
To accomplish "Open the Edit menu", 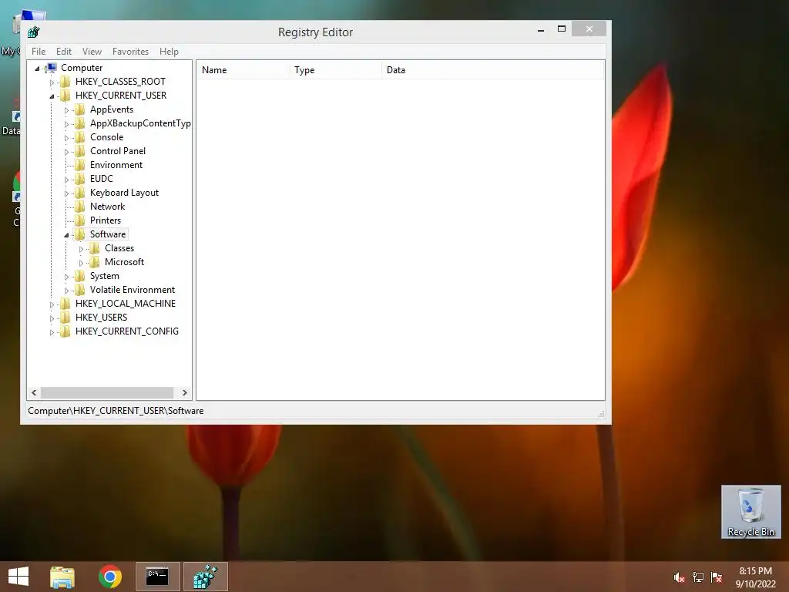I will tap(63, 52).
